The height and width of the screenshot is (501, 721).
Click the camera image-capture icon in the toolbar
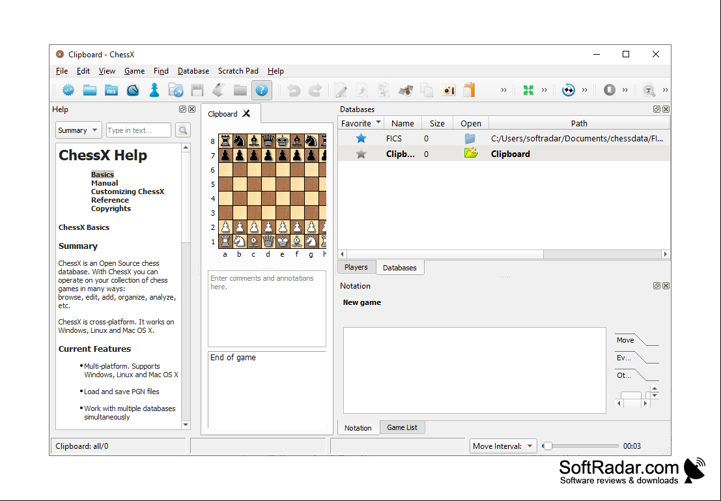(x=448, y=90)
